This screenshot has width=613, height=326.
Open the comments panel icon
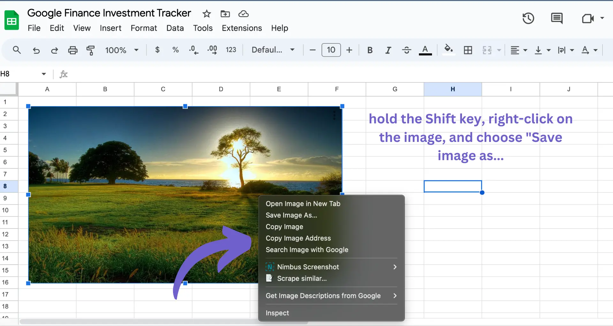557,18
